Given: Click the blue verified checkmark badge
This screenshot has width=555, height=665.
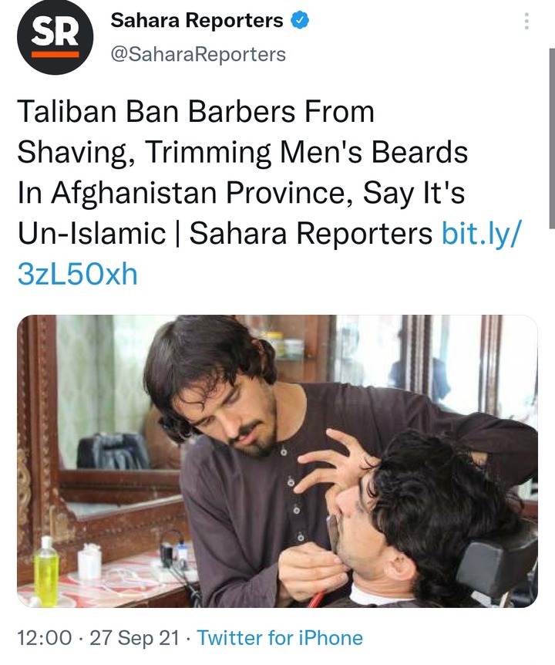Looking at the screenshot, I should point(300,20).
